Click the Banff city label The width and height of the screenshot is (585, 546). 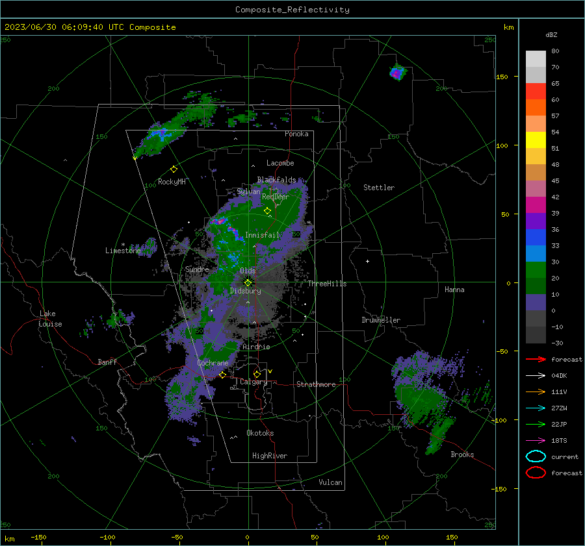pos(107,362)
